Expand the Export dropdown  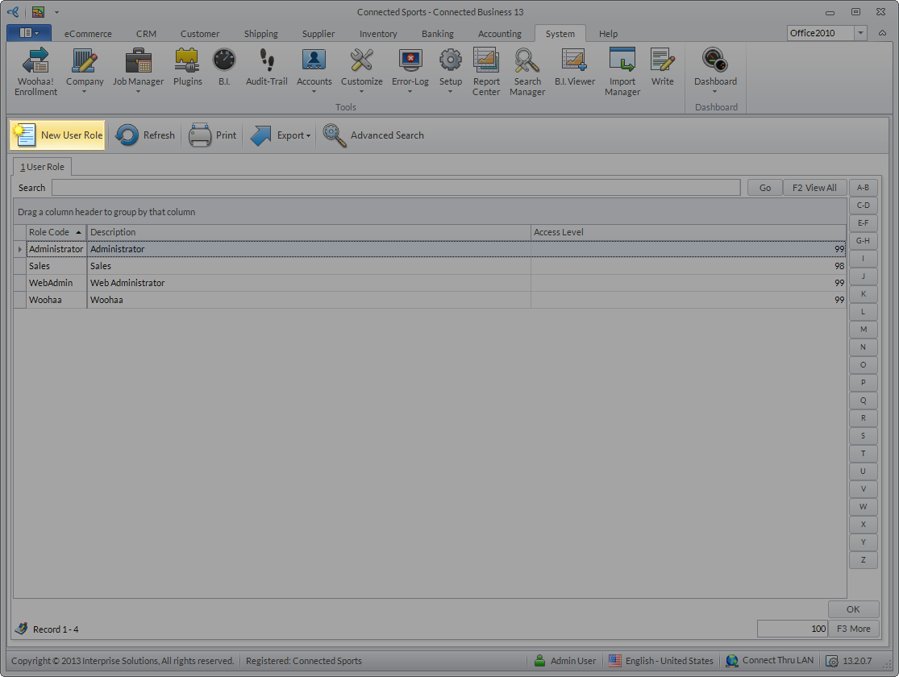click(x=282, y=135)
